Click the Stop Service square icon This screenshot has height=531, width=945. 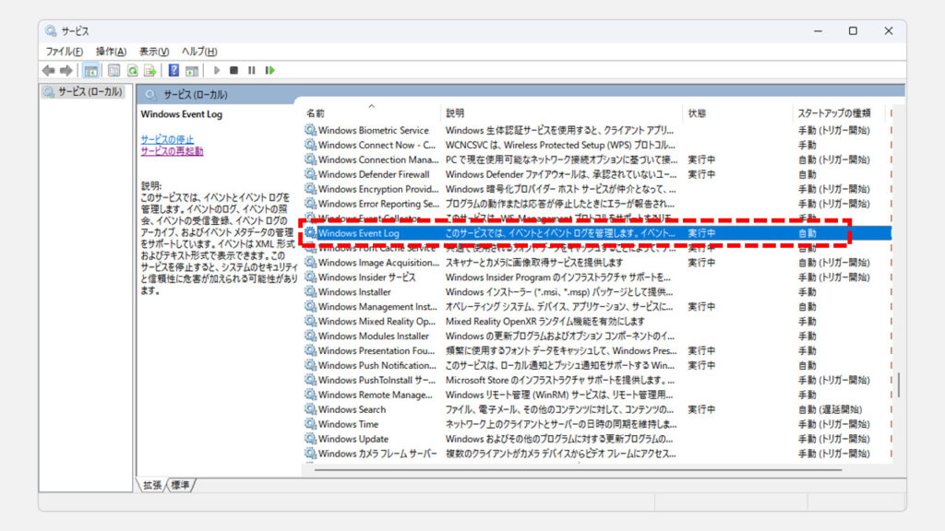pos(233,70)
